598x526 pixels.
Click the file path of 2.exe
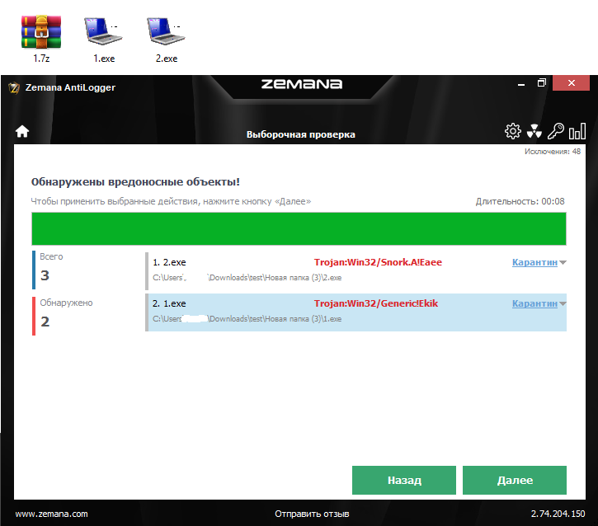tap(247, 278)
